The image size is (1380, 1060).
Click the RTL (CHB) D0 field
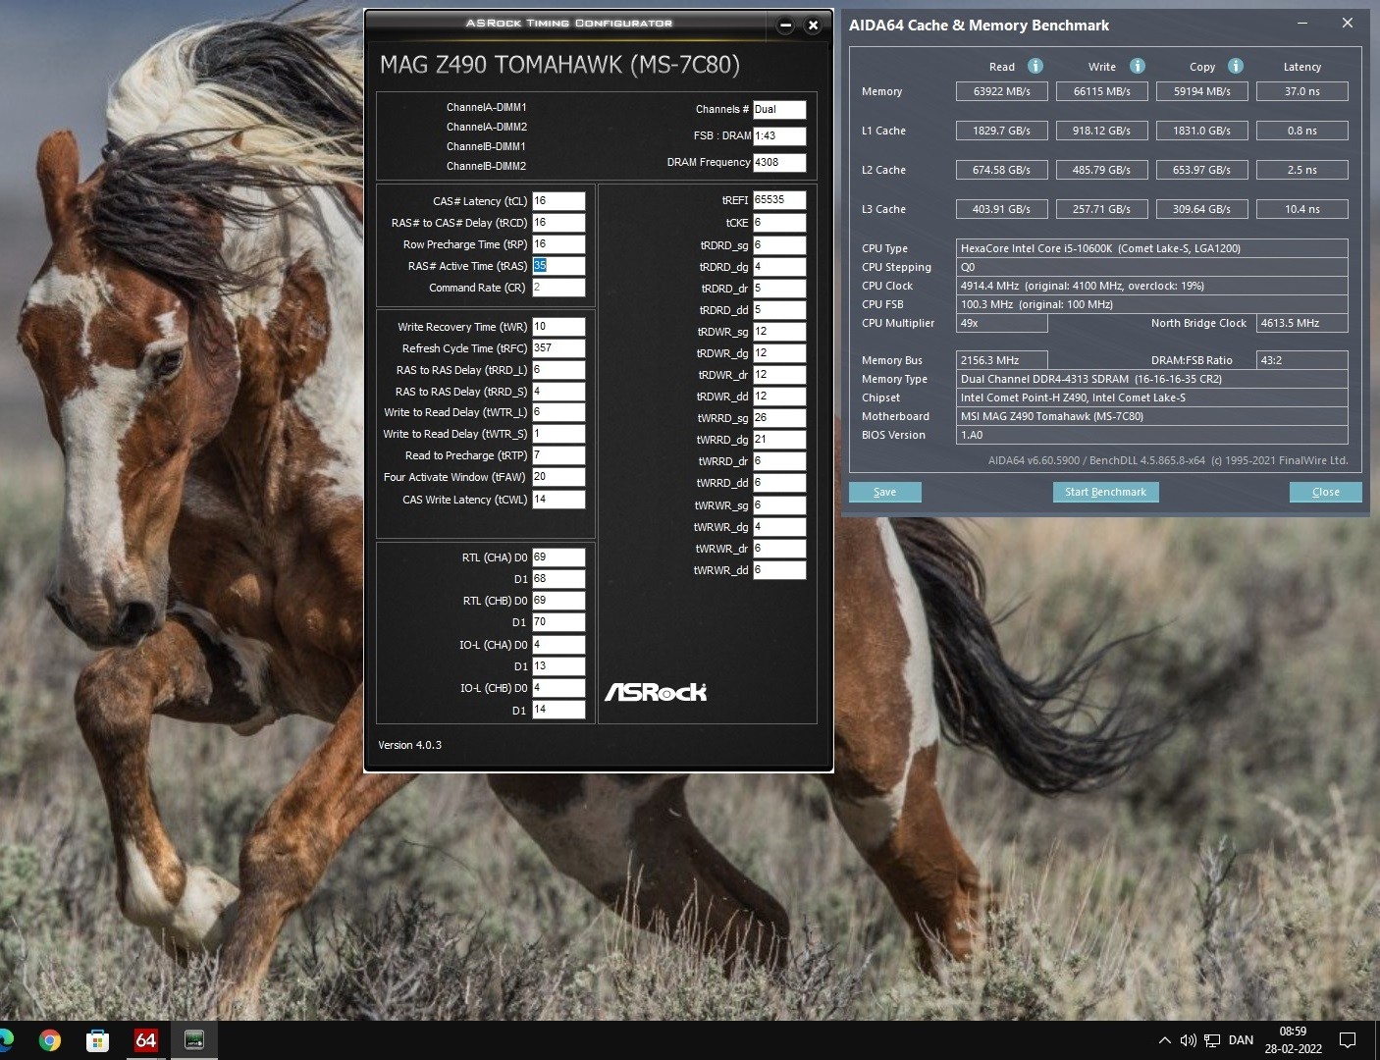[x=558, y=601]
